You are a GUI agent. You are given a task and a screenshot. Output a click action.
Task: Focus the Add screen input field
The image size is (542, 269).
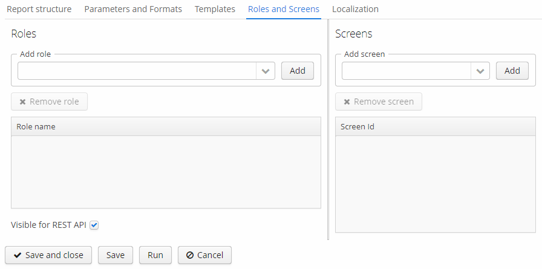[406, 71]
